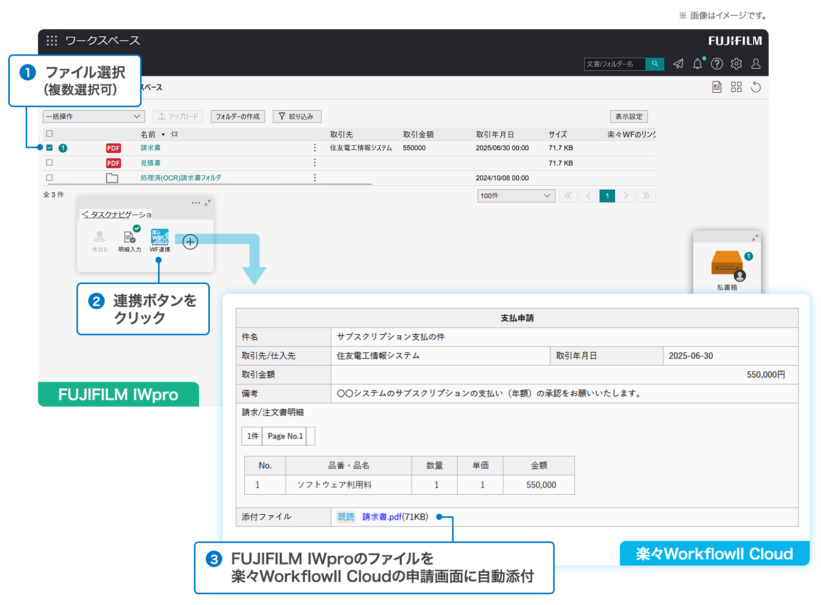Check the 処理済(OCR)請求書フォルダ row checkbox
The width and height of the screenshot is (821, 605).
[49, 178]
